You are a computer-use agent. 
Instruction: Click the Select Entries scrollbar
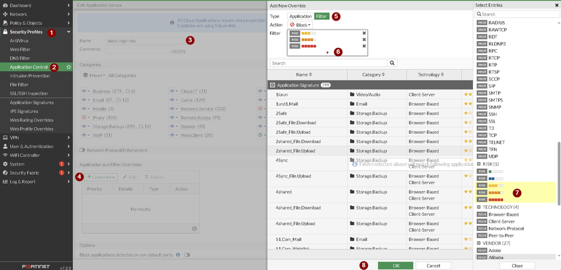coord(559,173)
